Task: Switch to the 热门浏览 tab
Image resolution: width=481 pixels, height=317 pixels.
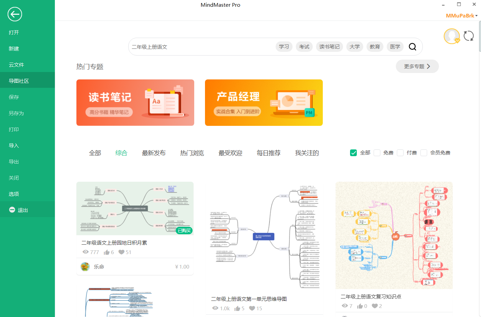Action: point(192,153)
